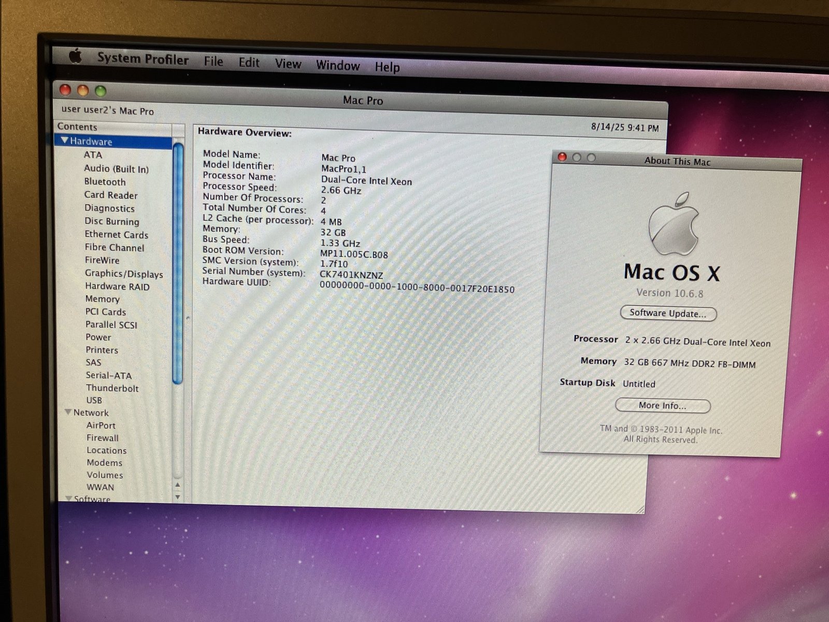Select the Hardware category row
Screen dimensions: 829x622
(113, 142)
